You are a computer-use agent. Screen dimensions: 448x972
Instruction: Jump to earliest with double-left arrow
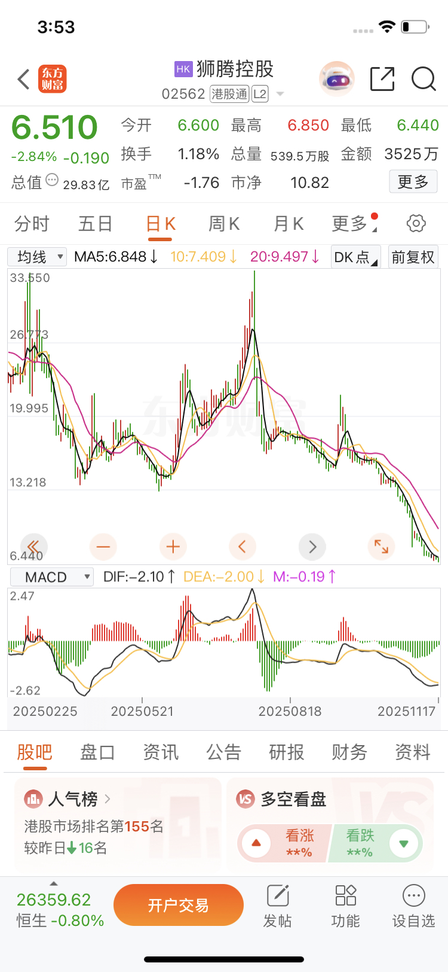33,546
